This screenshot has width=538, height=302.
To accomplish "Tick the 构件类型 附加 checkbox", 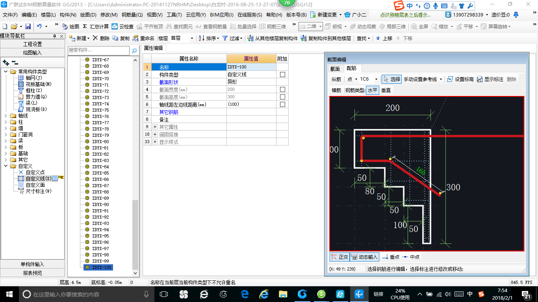I will tap(282, 74).
